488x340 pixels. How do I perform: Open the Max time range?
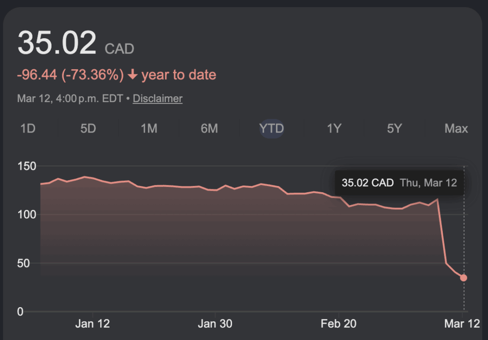pyautogui.click(x=456, y=128)
